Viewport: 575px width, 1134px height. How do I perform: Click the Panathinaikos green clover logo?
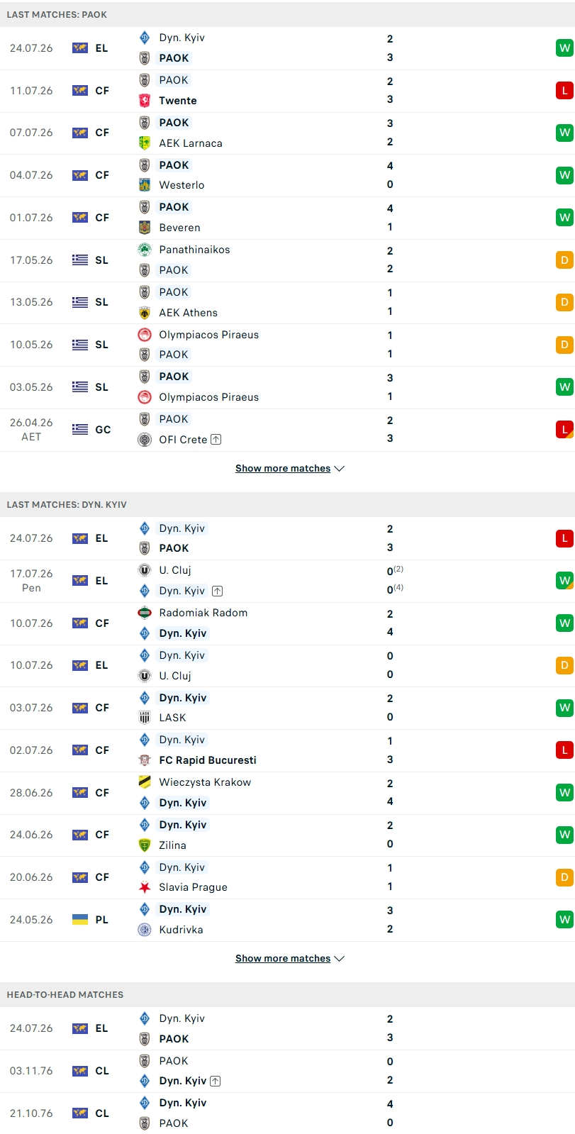(145, 250)
